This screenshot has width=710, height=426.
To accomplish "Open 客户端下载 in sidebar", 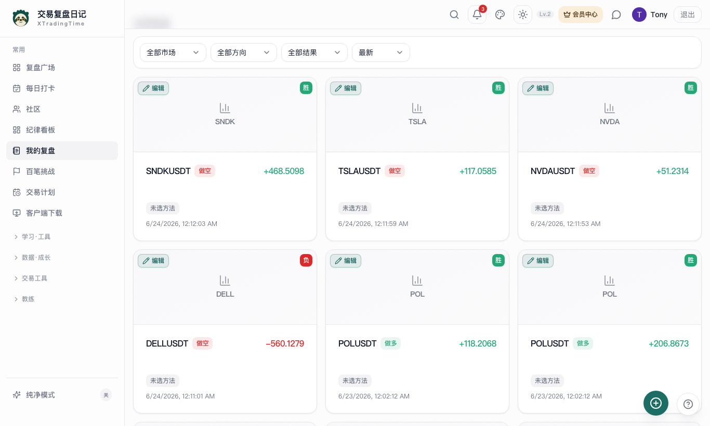I will click(62, 213).
